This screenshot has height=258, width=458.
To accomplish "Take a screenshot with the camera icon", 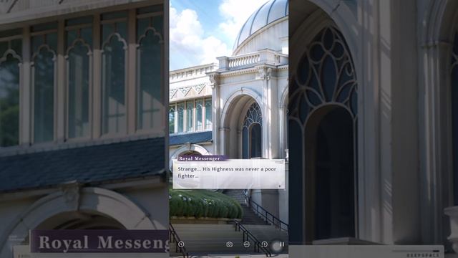I will pyautogui.click(x=230, y=244).
